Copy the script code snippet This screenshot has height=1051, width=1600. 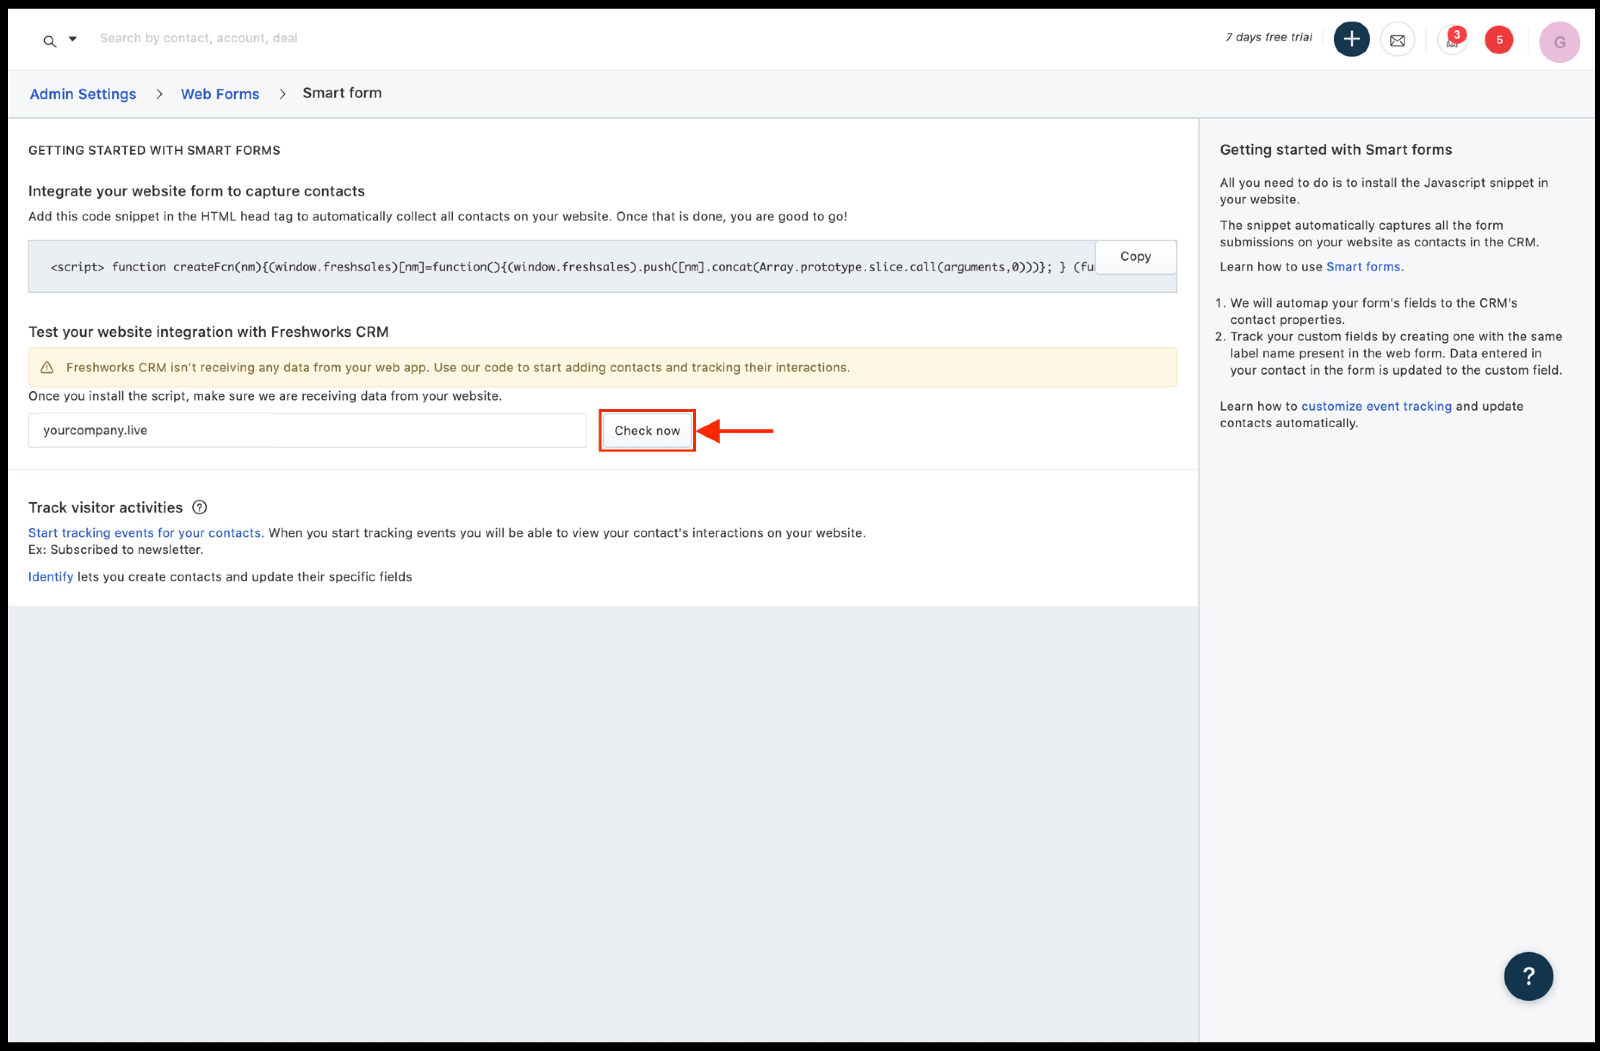click(x=1135, y=256)
